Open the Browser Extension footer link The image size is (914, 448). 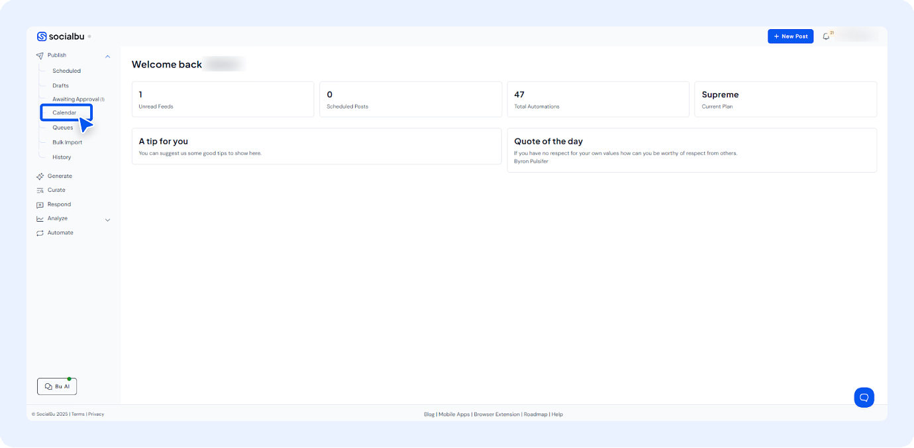(497, 414)
